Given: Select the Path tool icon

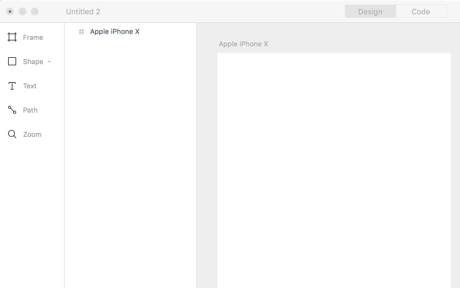Looking at the screenshot, I should (12, 110).
